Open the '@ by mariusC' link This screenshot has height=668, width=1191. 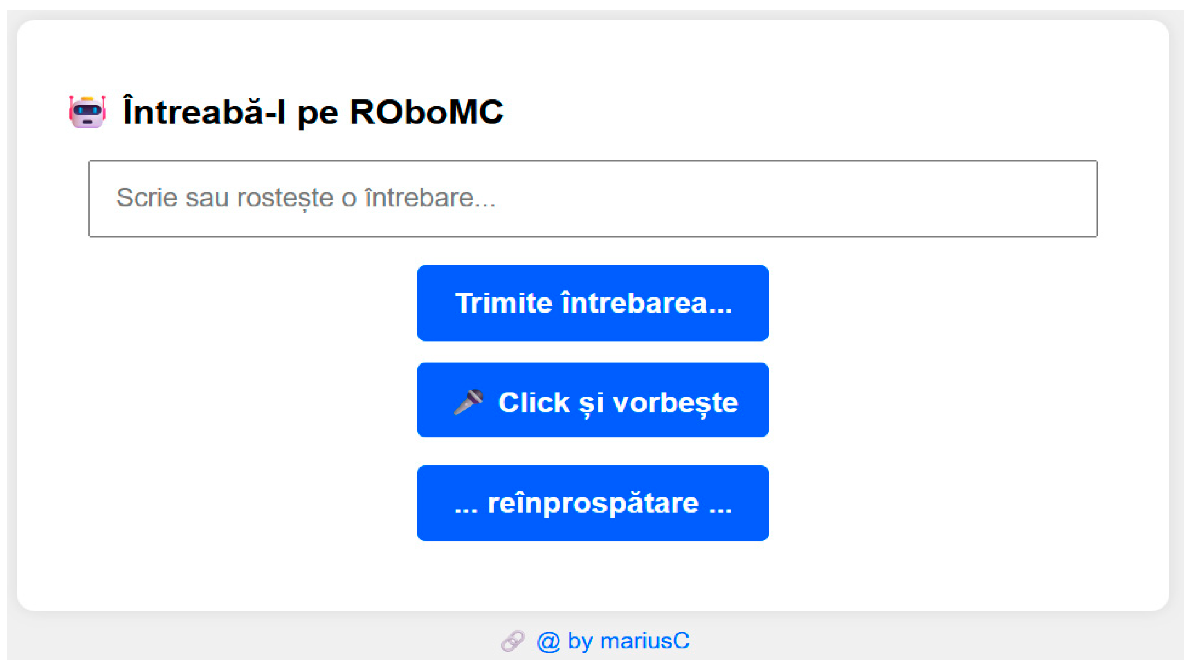pyautogui.click(x=613, y=641)
